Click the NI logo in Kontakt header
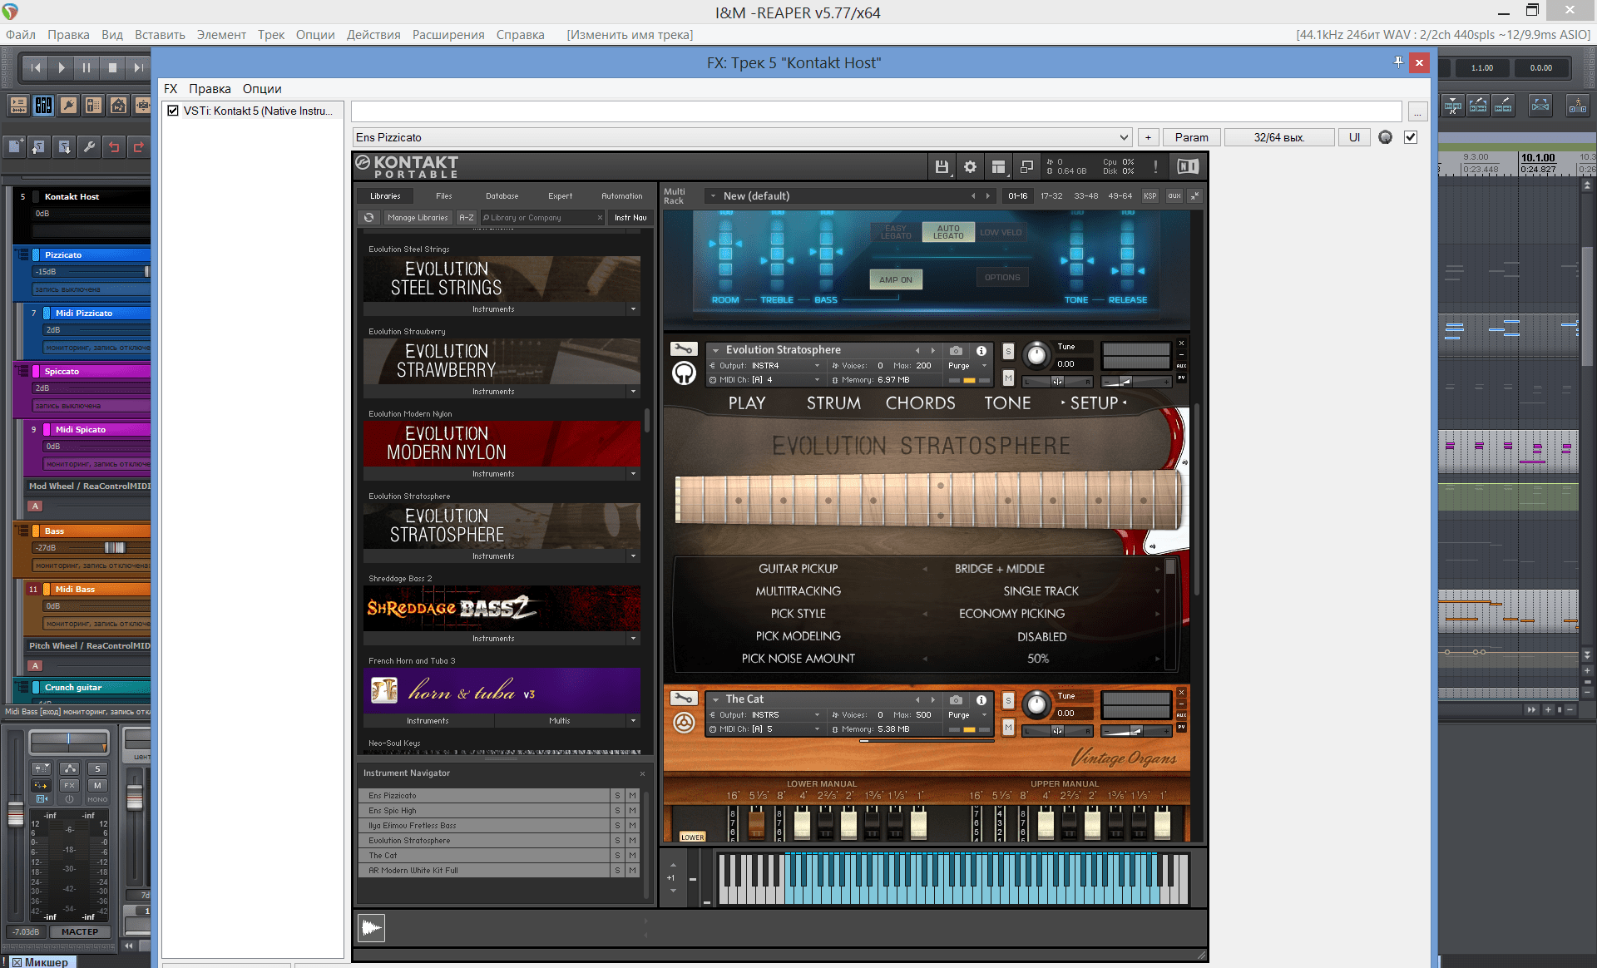 [x=1188, y=166]
